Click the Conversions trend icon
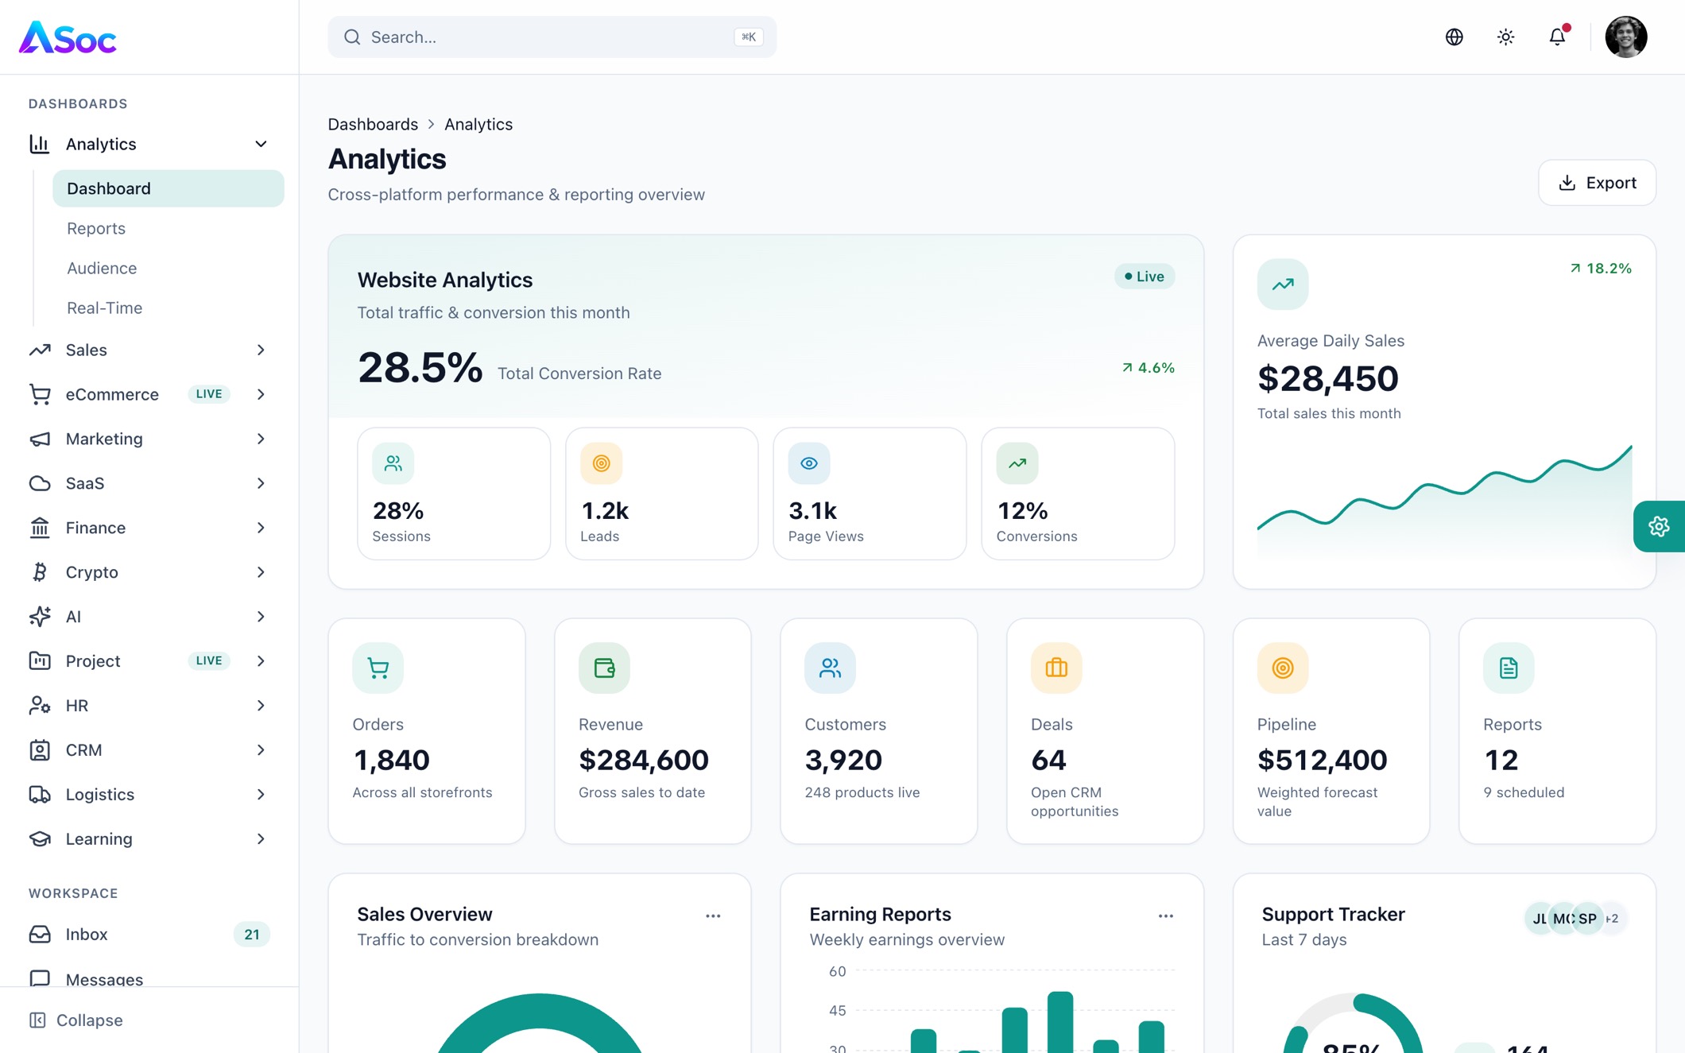The image size is (1685, 1053). click(1017, 463)
